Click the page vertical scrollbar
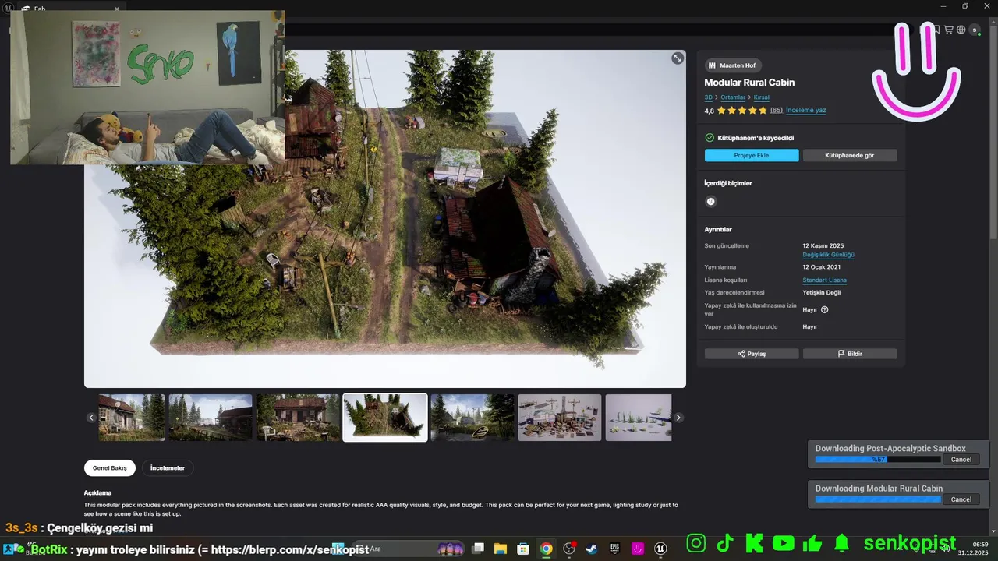This screenshot has width=998, height=561. click(x=993, y=132)
